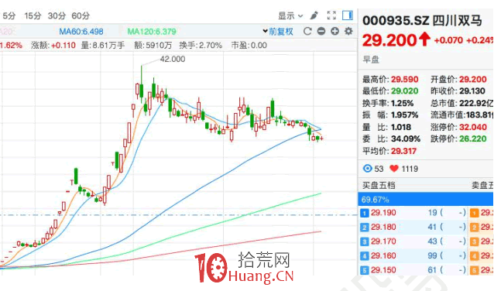Click the 市盈:0.00 chart stat
This screenshot has width=494, height=291.
tap(249, 46)
